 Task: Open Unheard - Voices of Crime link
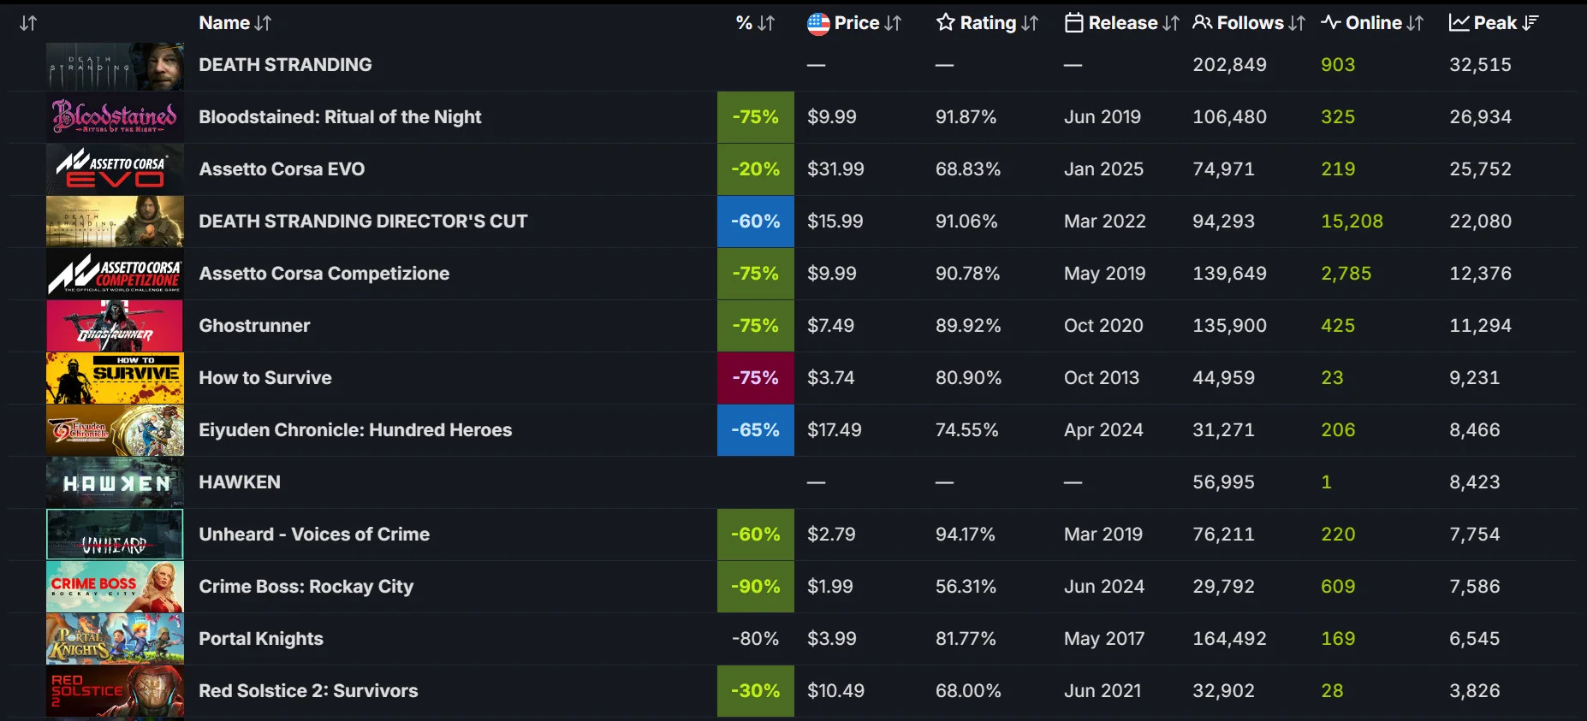click(x=314, y=535)
